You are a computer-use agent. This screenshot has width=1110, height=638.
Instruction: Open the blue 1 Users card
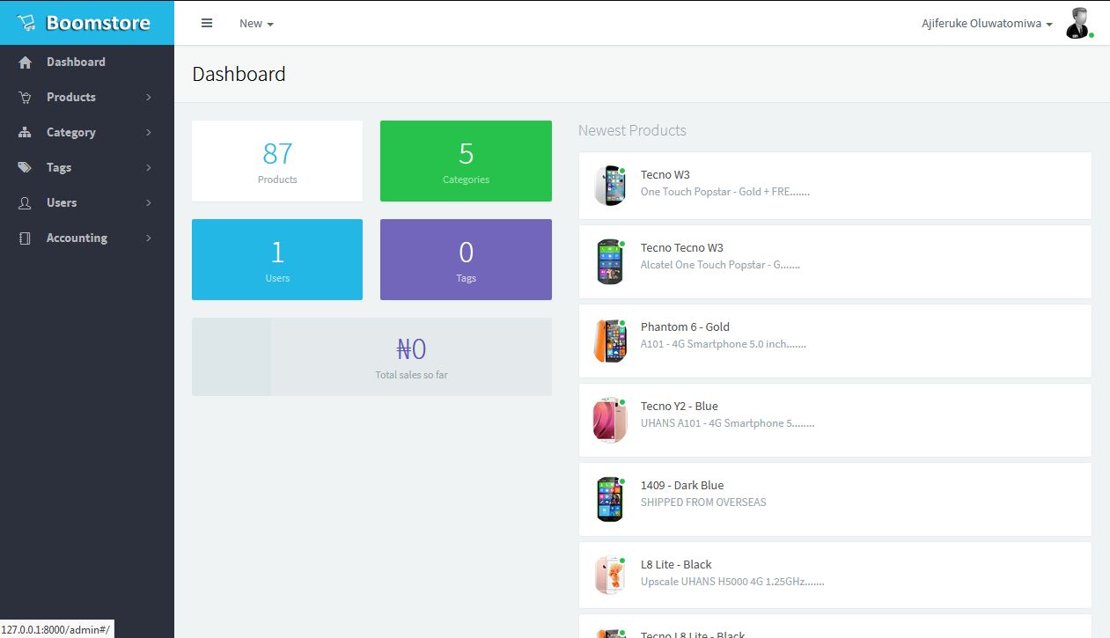(x=277, y=260)
